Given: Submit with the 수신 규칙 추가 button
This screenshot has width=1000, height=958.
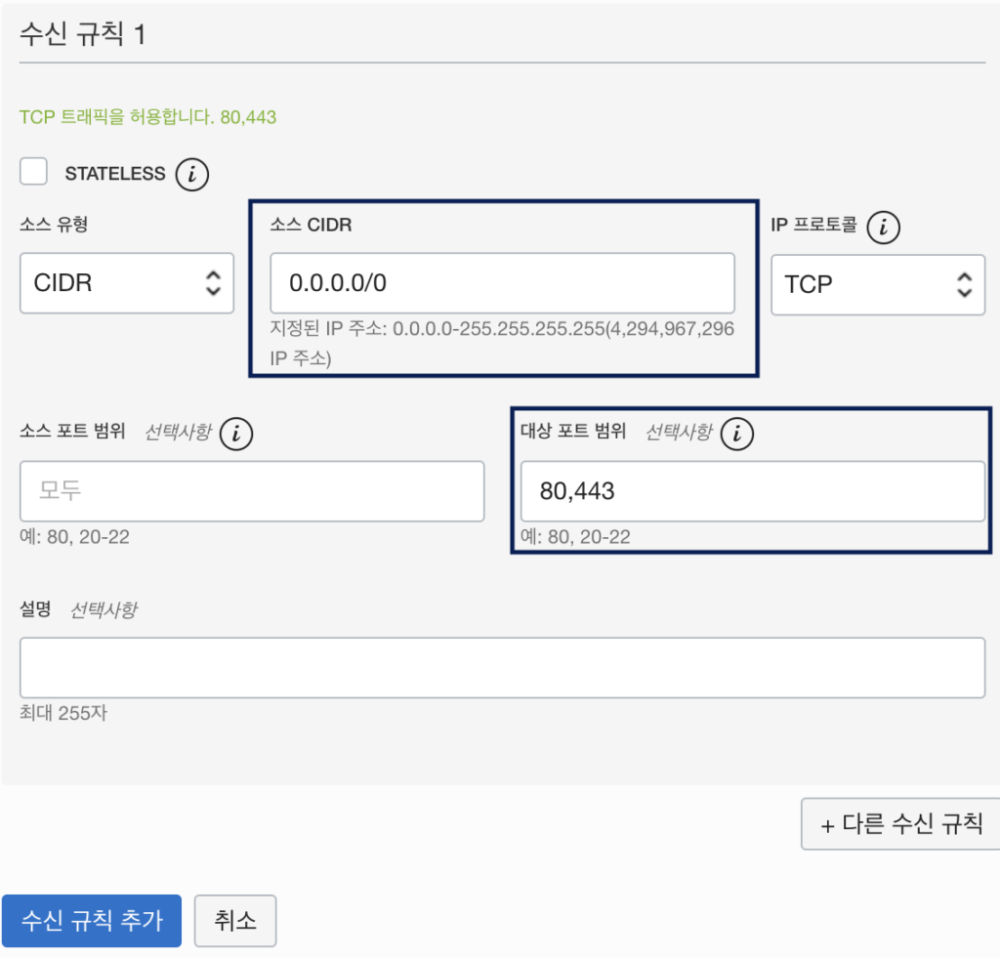Looking at the screenshot, I should click(x=92, y=920).
